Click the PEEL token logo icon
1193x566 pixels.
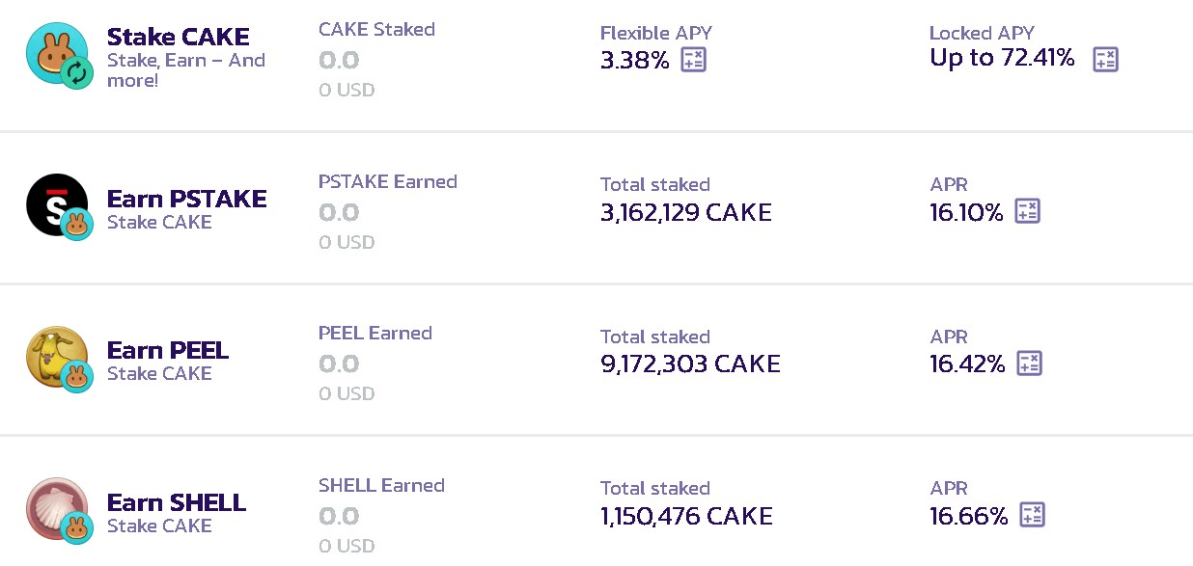(57, 357)
